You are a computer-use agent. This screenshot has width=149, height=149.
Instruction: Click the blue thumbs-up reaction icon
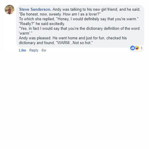coord(133,48)
